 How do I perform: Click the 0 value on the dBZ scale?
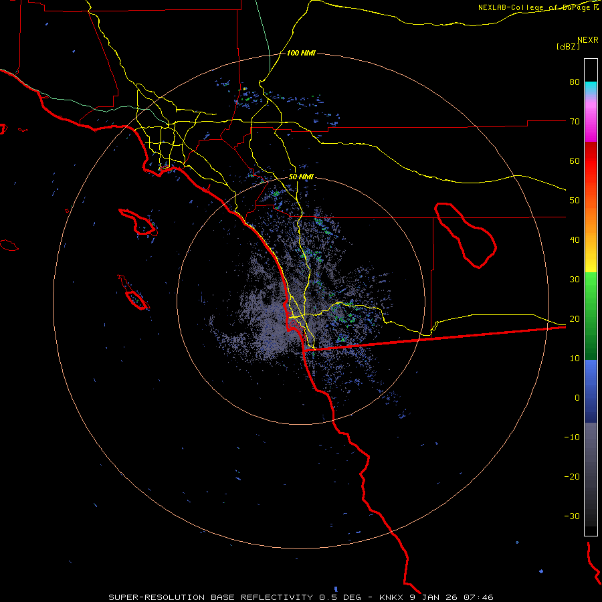coord(577,398)
